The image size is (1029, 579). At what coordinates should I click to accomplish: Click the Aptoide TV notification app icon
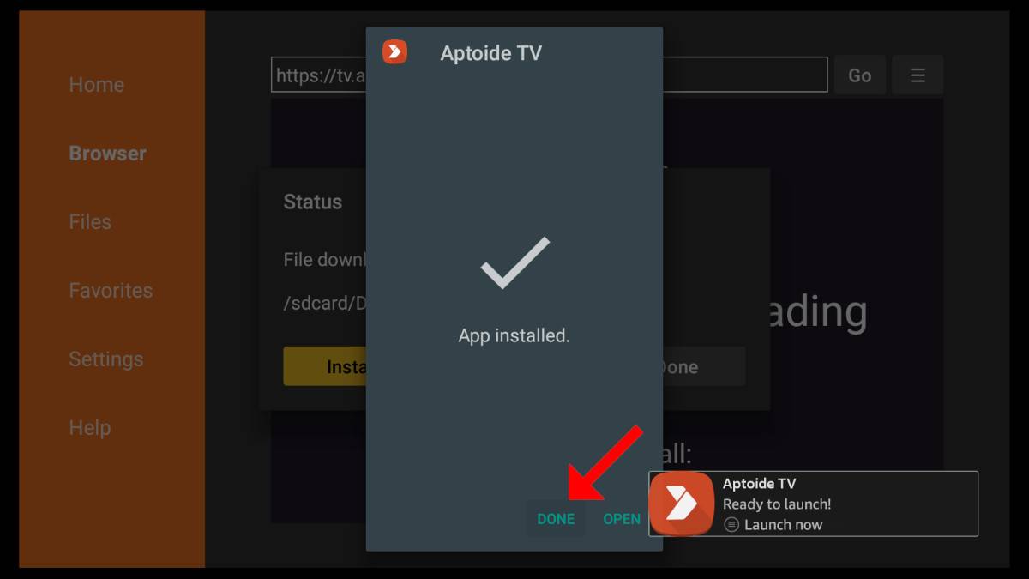click(682, 504)
